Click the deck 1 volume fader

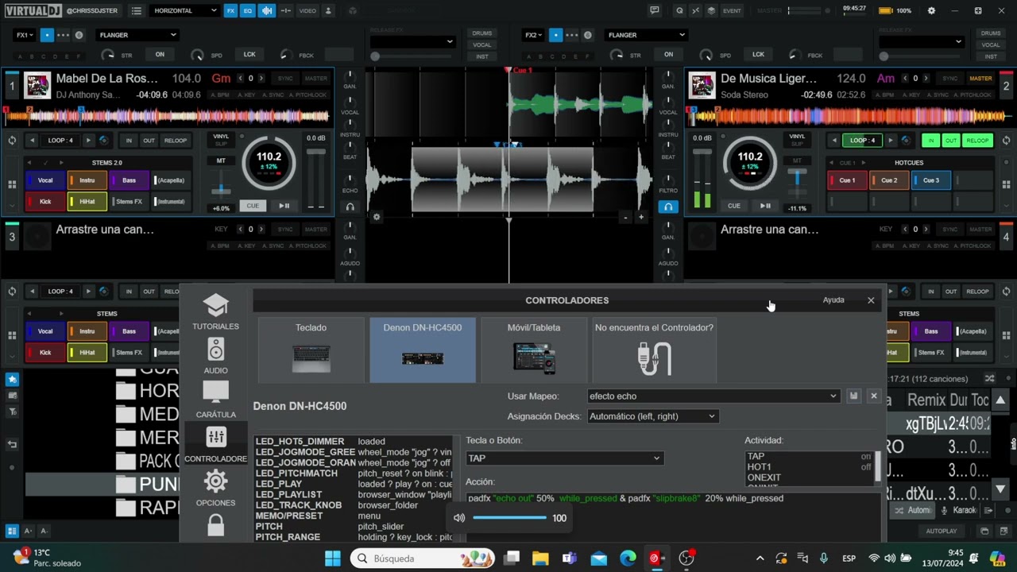pos(315,176)
